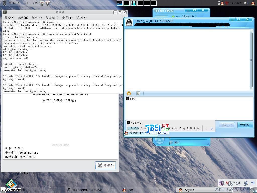Show next page of IME candidates
Viewport: 257px width, 193px height.
tap(212, 128)
